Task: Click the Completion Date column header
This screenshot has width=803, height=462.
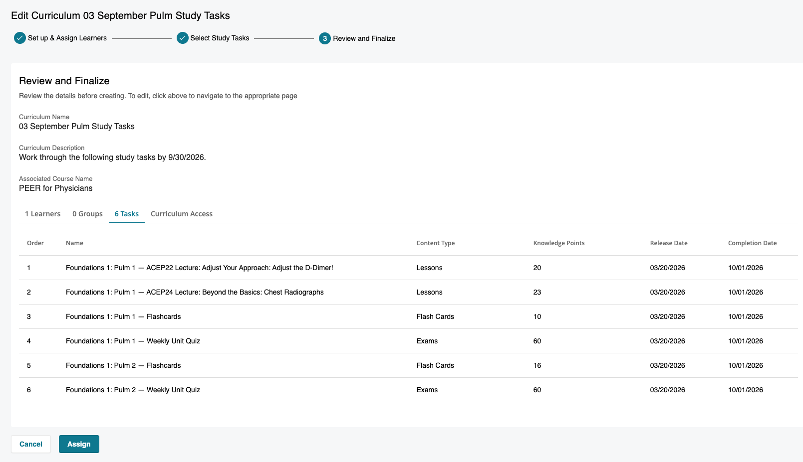Action: (752, 243)
